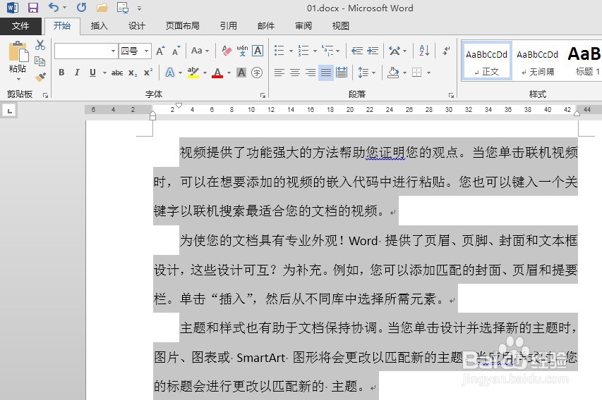Clear all formatting with the eraser icon
602x400 pixels.
coord(227,51)
